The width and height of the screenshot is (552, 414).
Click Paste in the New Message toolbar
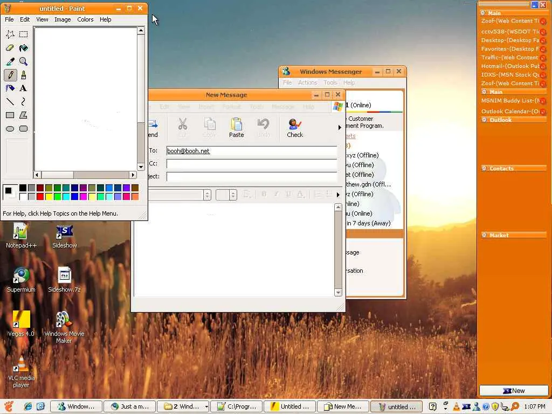236,128
